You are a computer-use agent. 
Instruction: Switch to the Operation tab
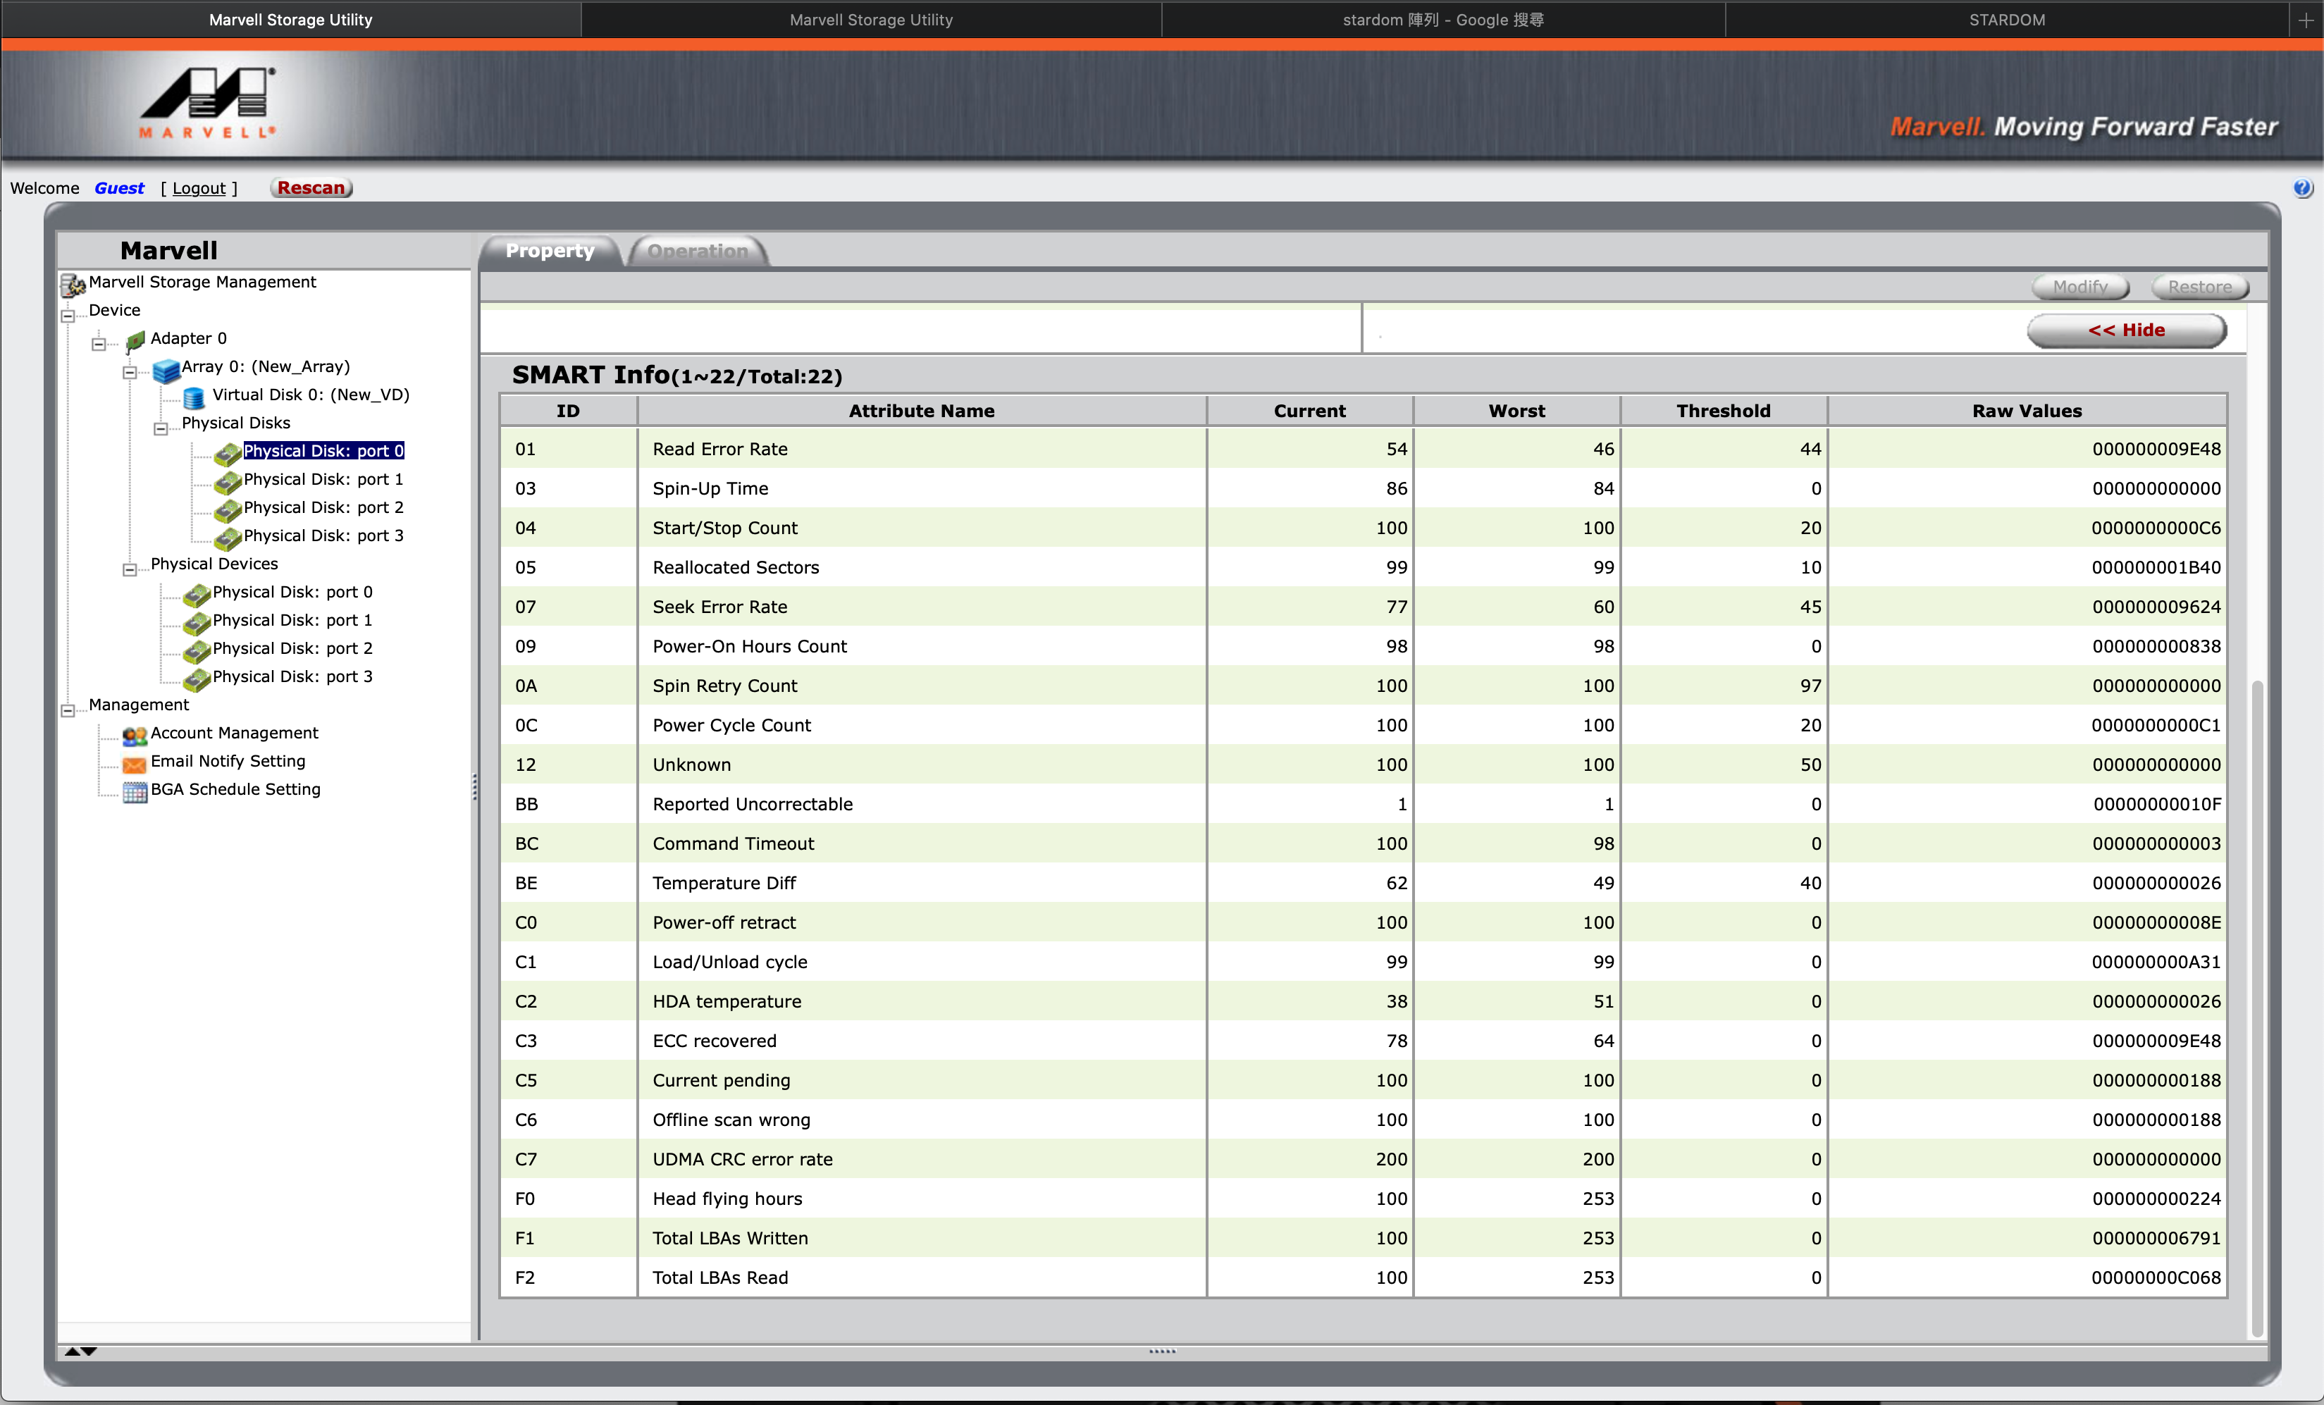tap(697, 251)
